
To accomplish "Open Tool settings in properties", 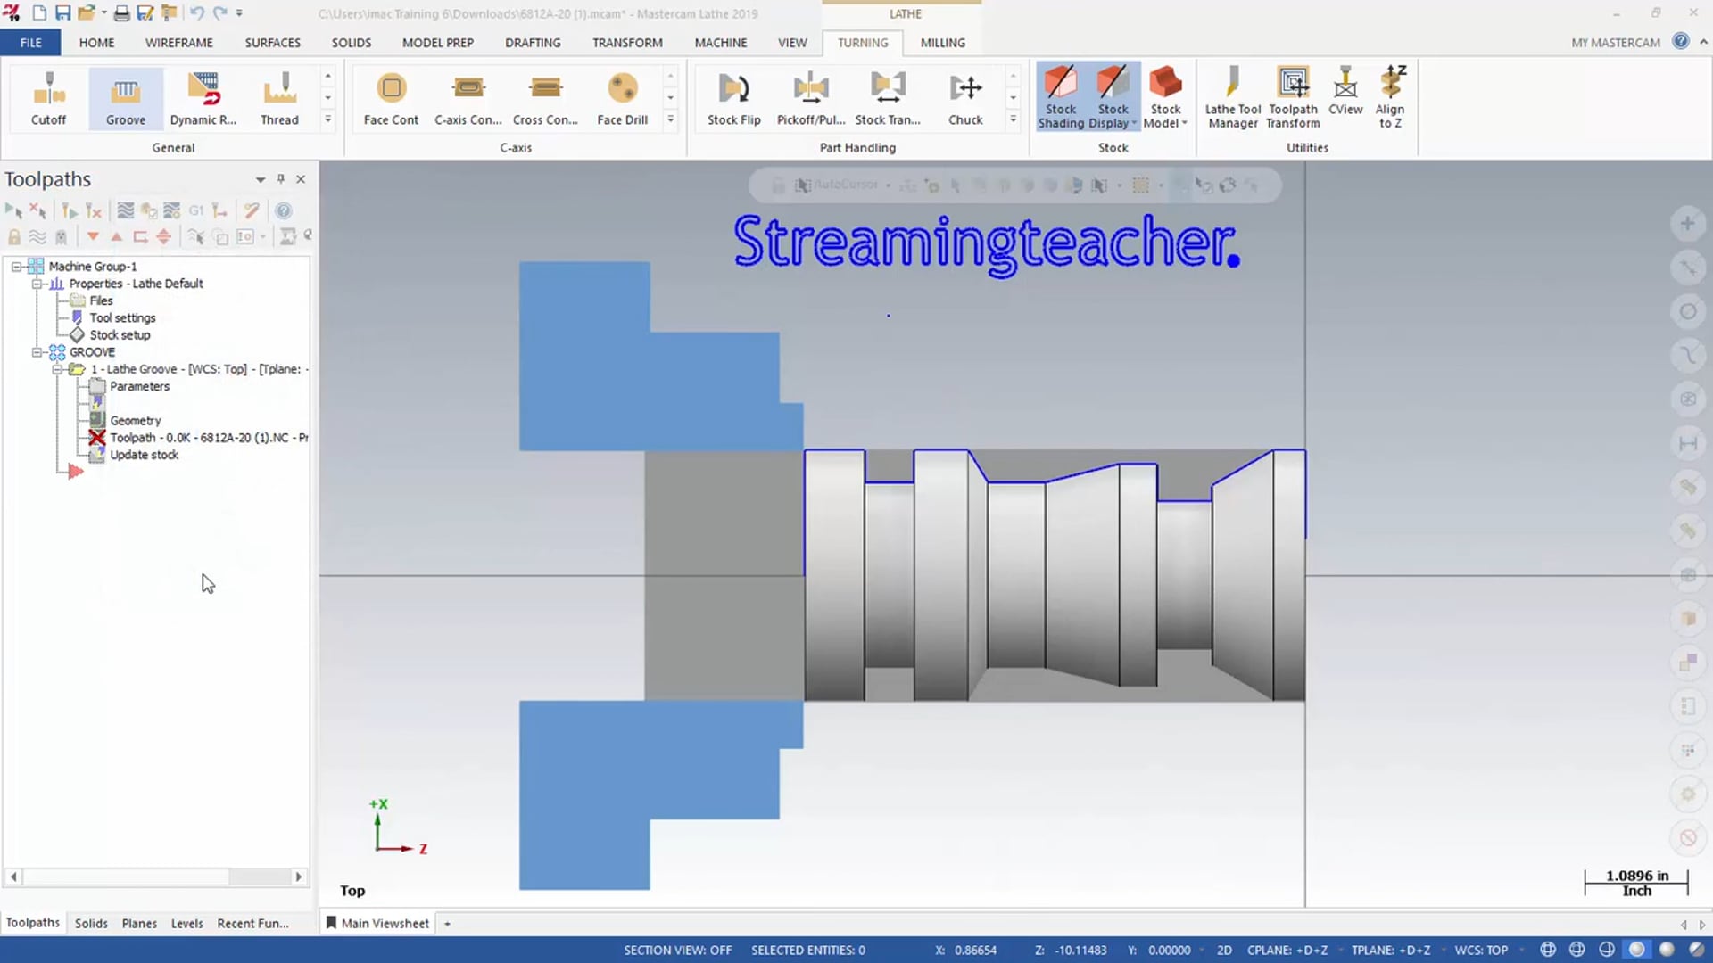I will click(x=122, y=318).
